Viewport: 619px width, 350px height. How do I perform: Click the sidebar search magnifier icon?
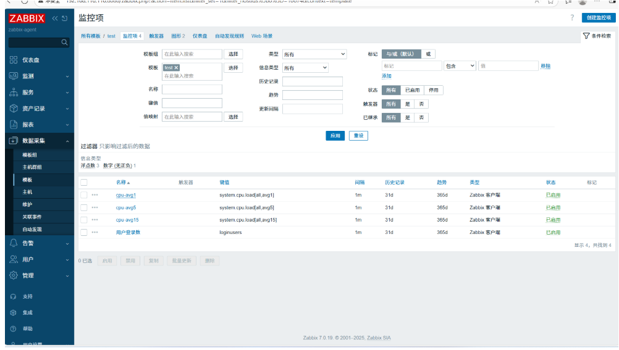point(64,42)
